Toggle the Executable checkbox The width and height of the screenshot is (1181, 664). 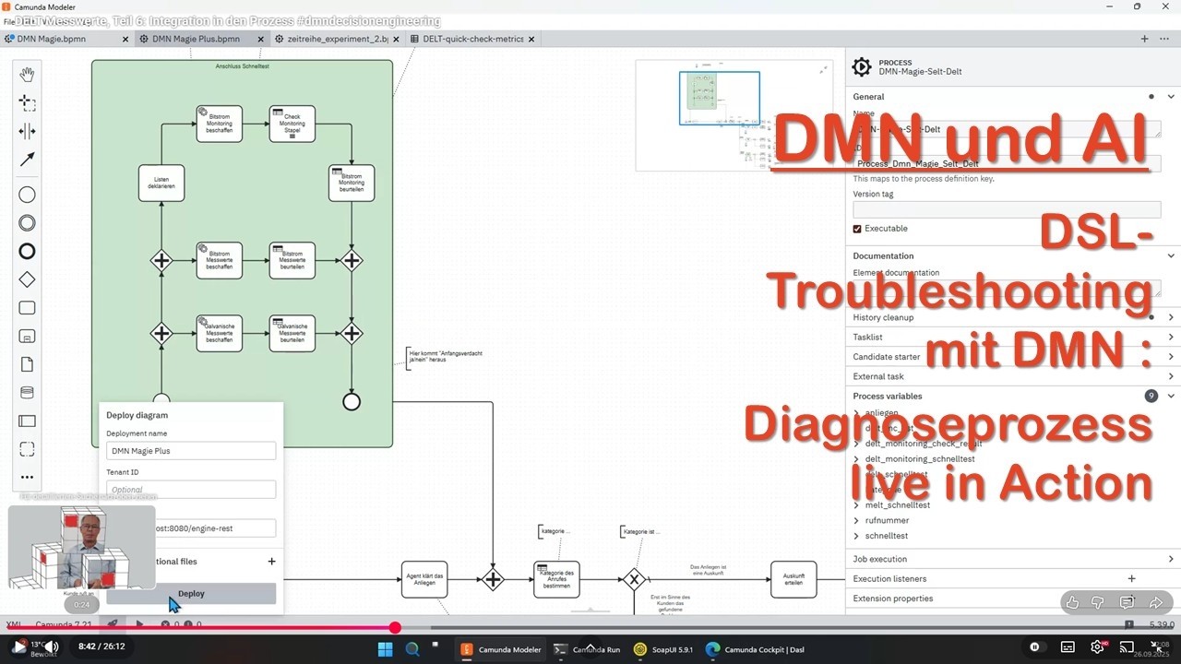(857, 229)
